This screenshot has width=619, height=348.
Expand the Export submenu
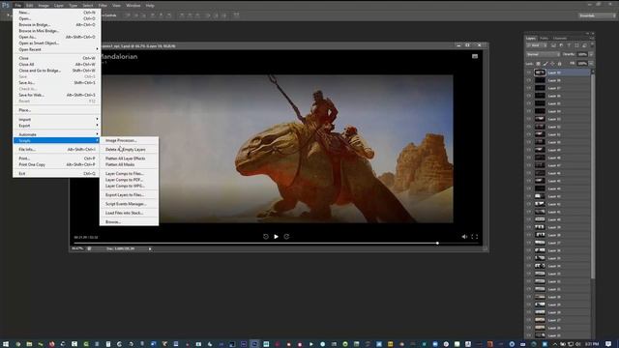click(x=56, y=126)
